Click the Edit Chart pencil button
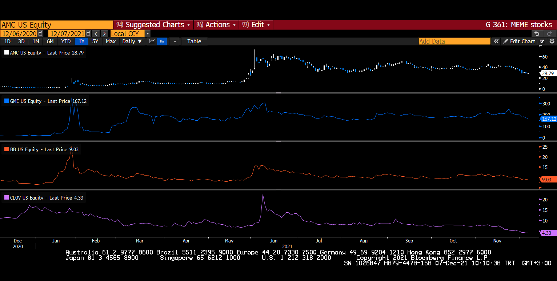 click(519, 41)
